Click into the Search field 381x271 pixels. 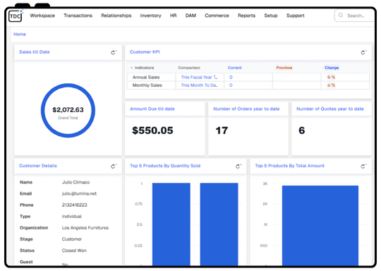tap(355, 16)
